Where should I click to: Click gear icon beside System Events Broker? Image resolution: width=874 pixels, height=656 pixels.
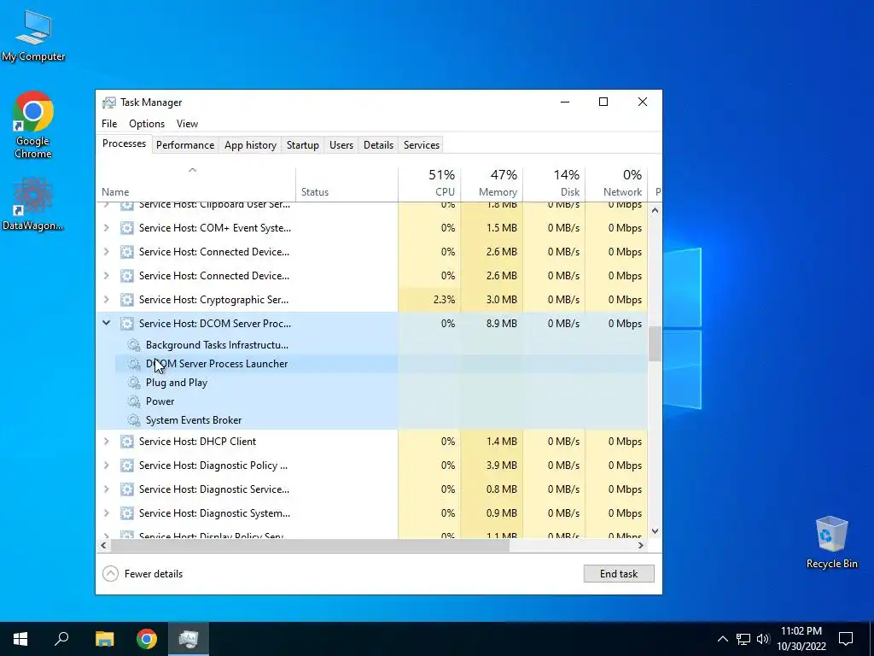pyautogui.click(x=134, y=420)
